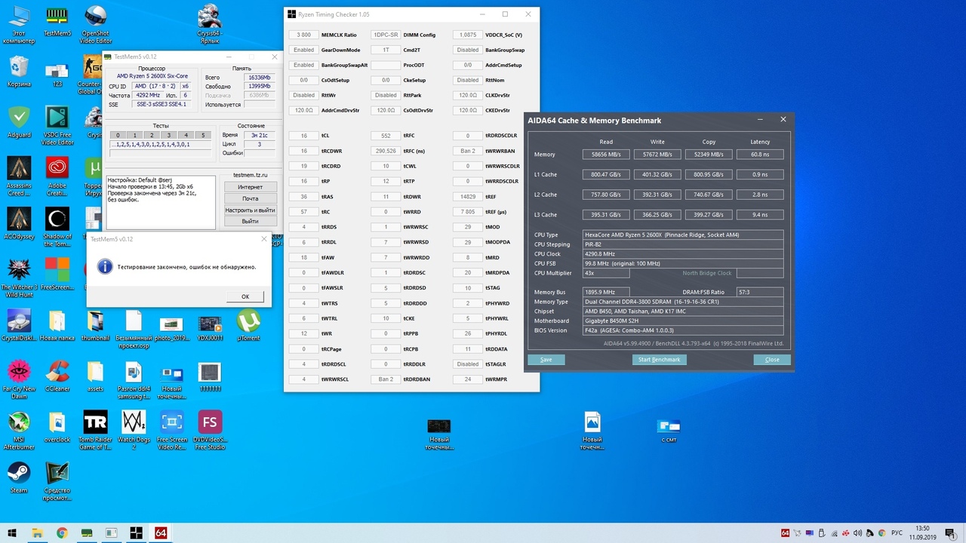
Task: Open the CrystalDiskInfo desktop icon
Action: 19,322
